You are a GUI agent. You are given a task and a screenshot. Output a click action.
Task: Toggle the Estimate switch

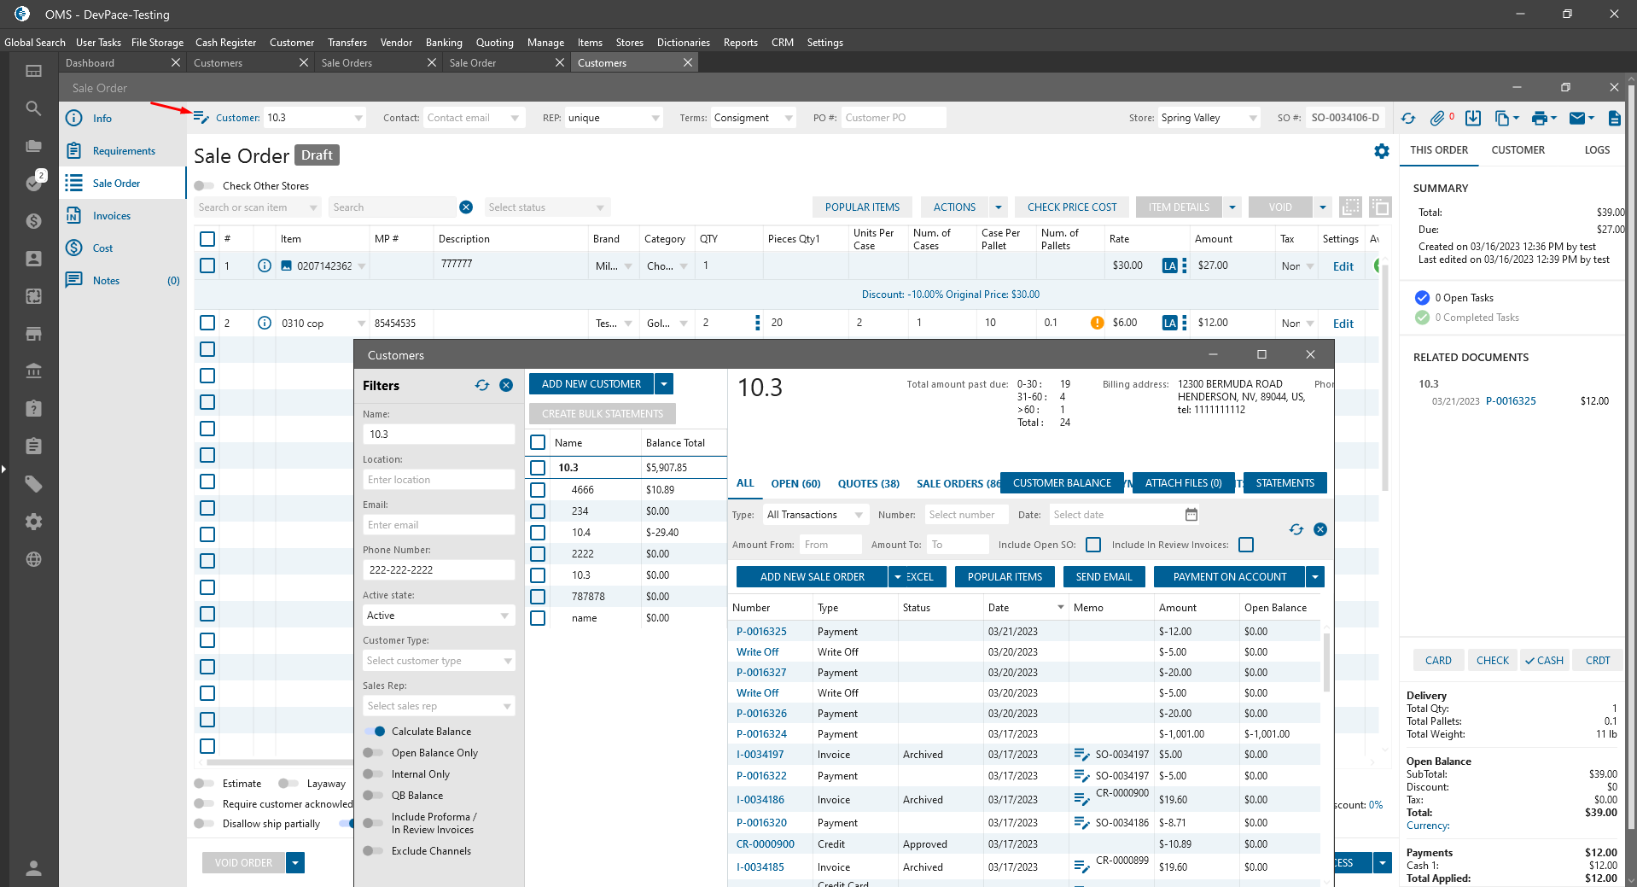204,784
